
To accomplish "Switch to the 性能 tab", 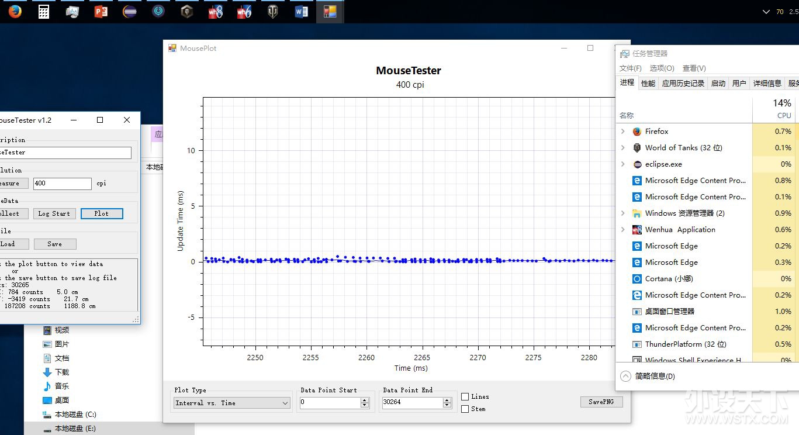I will point(648,83).
